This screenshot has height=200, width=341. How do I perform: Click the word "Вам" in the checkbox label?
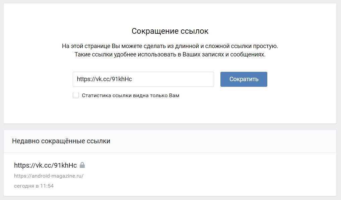click(174, 95)
